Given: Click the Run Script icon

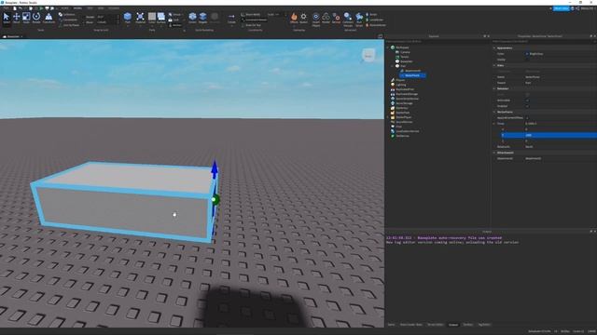Looking at the screenshot, I should coord(359,19).
